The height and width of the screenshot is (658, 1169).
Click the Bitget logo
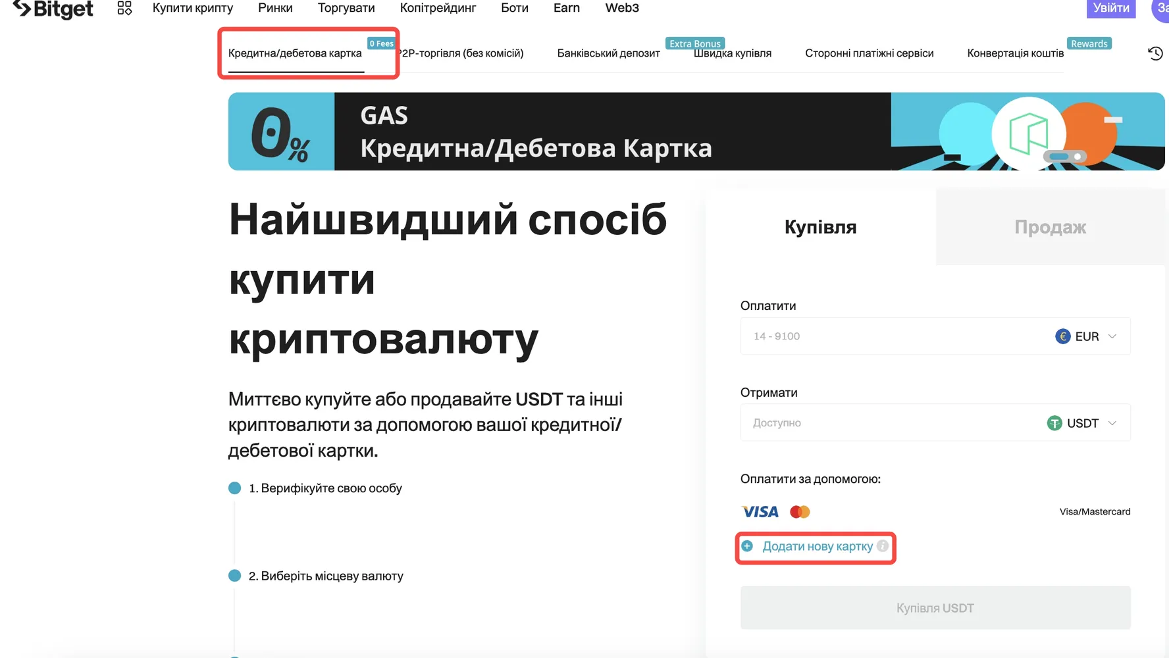coord(53,9)
